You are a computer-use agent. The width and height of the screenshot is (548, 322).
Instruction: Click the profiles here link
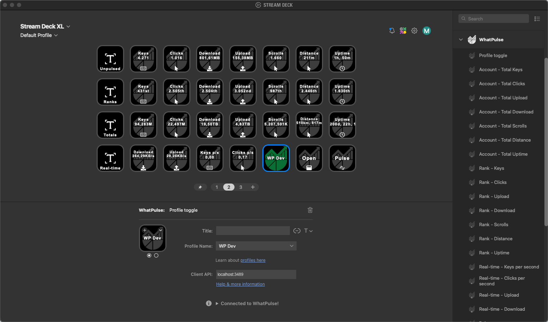point(252,260)
